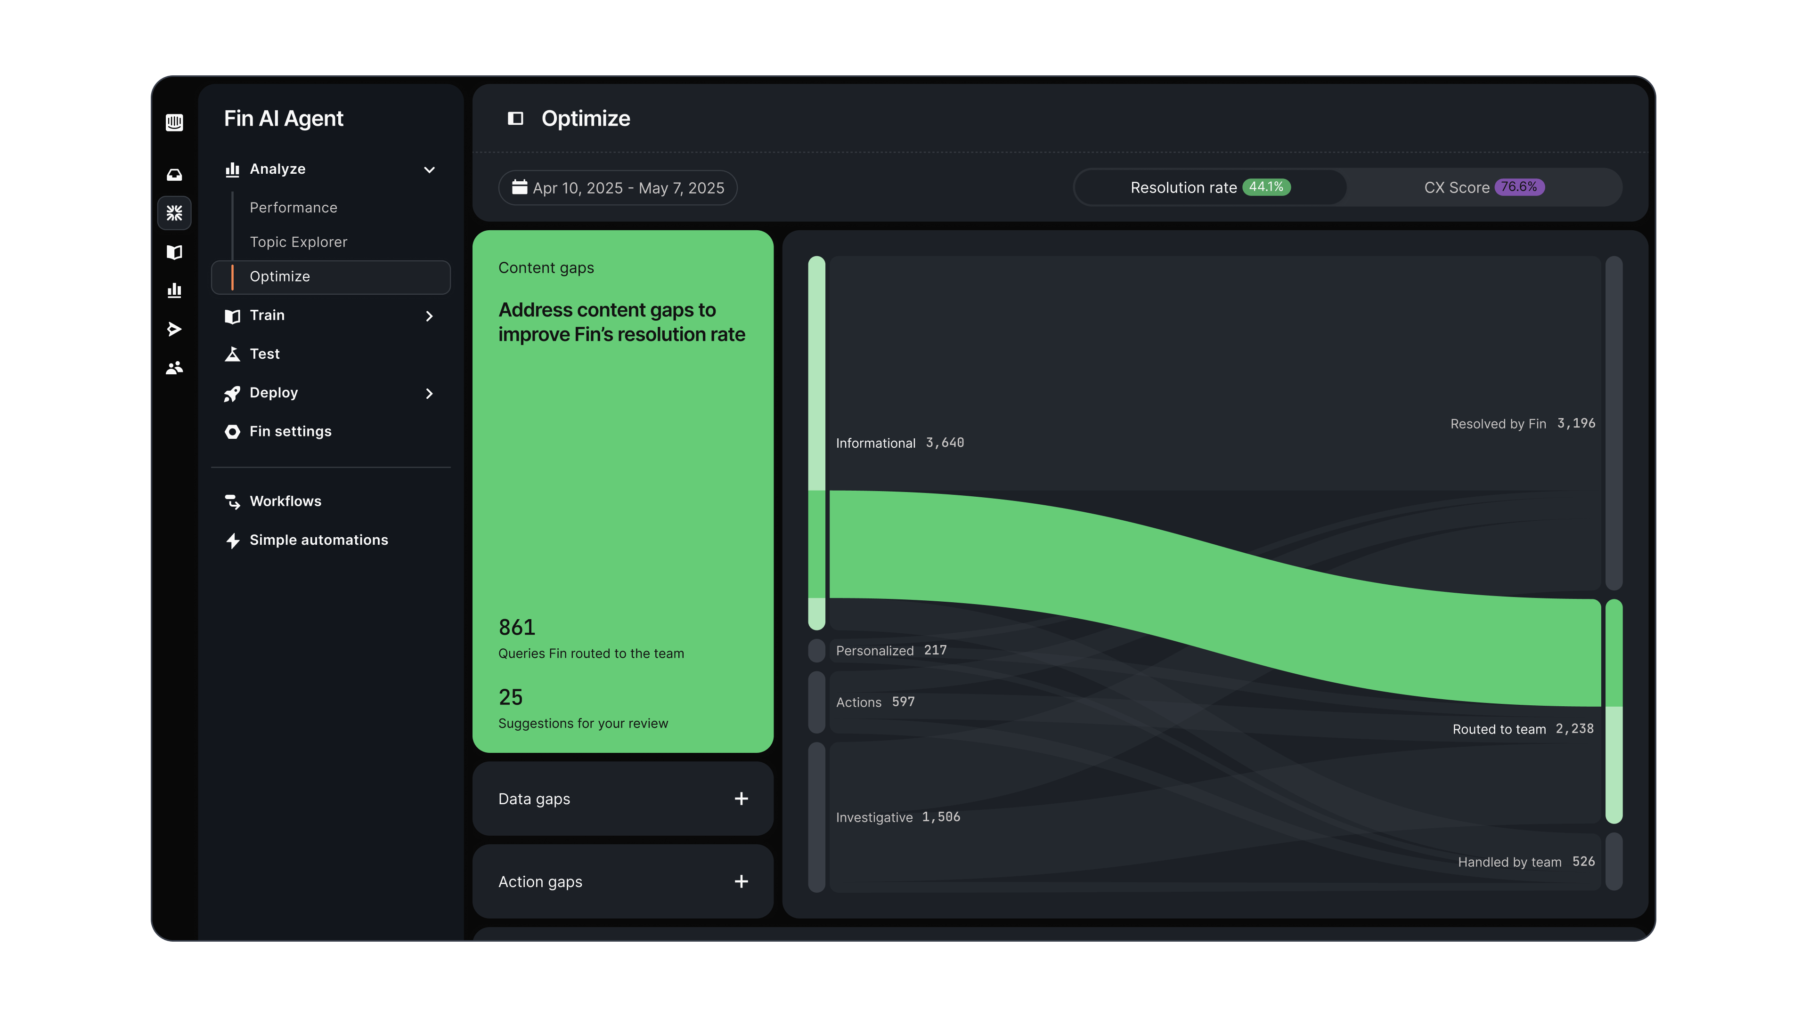
Task: Expand the Data gaps panel
Action: point(741,798)
